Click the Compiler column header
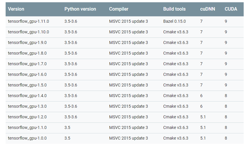Image resolution: width=249 pixels, height=144 pixels. tap(119, 9)
